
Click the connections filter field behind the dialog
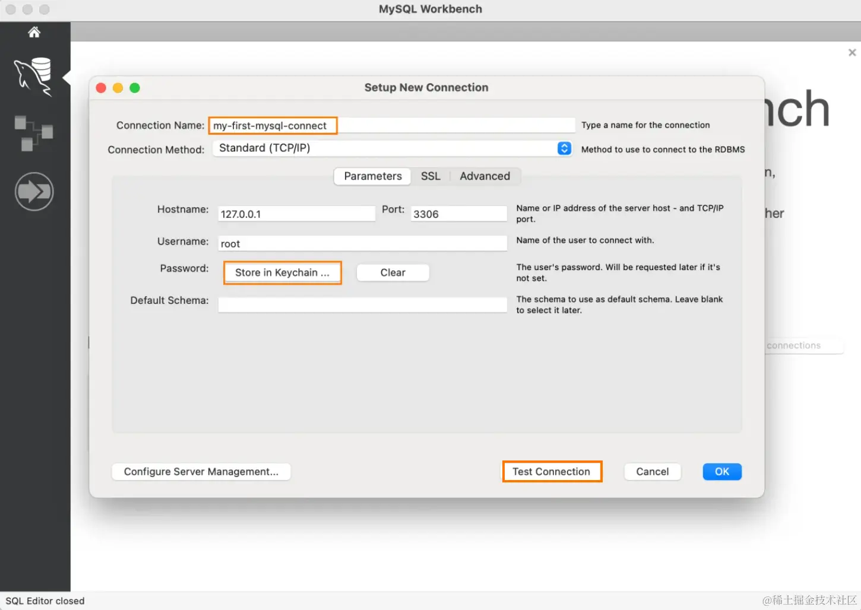click(x=804, y=345)
